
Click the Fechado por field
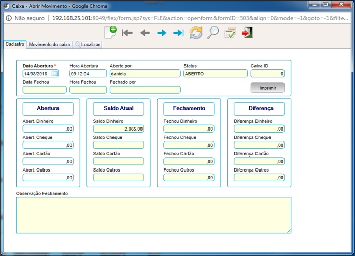(x=145, y=90)
